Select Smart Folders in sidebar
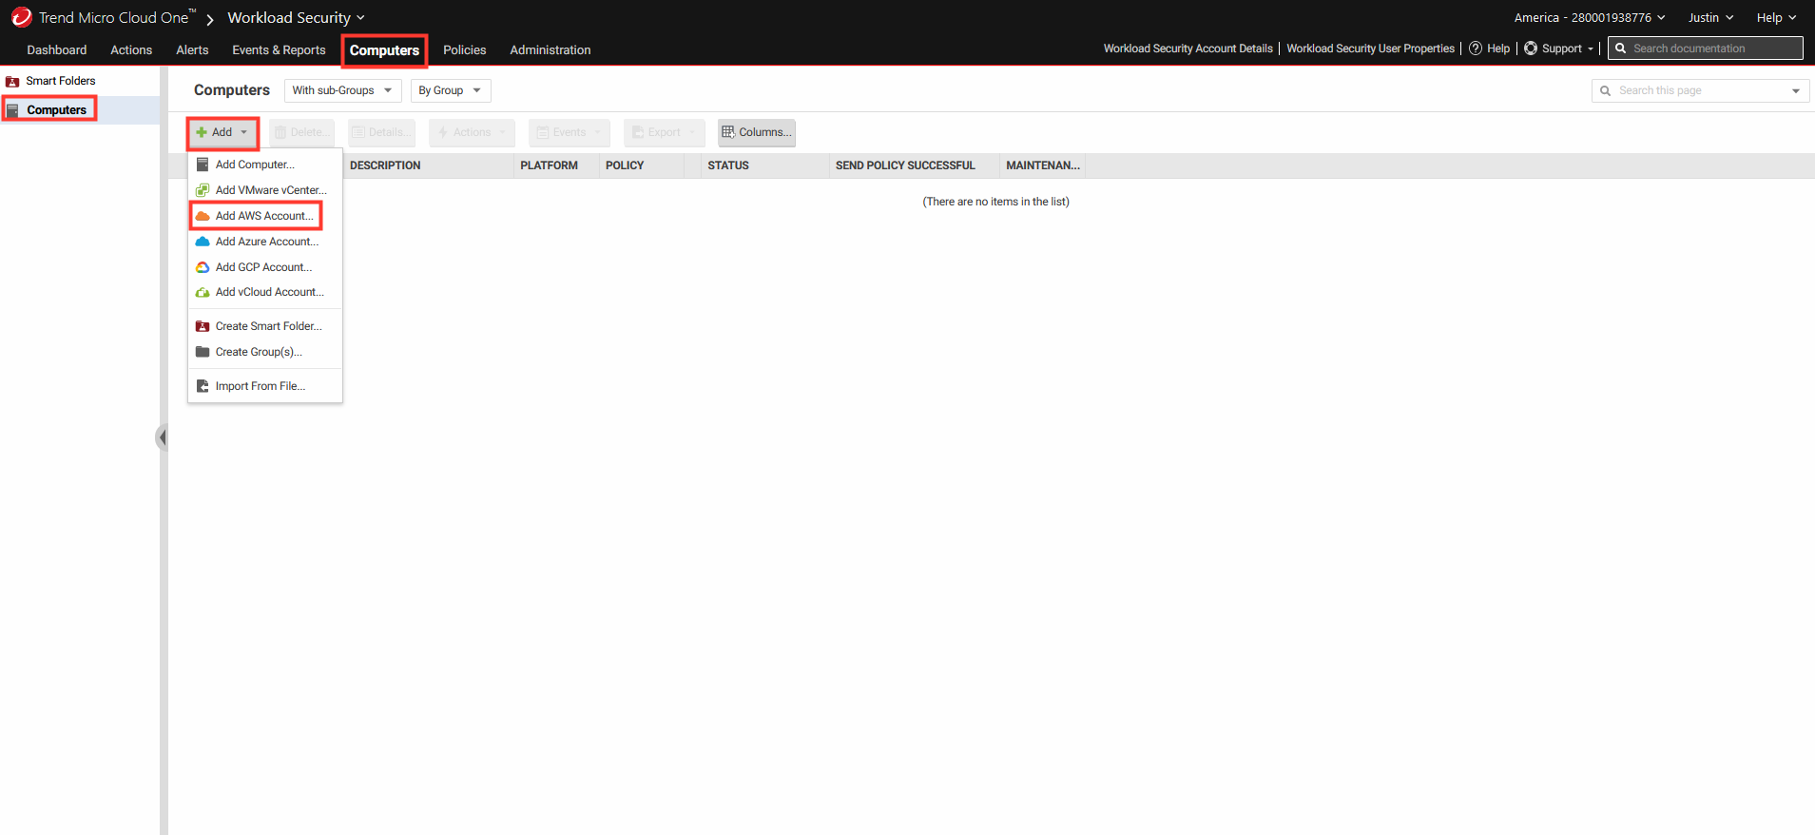Image resolution: width=1815 pixels, height=835 pixels. [x=61, y=81]
